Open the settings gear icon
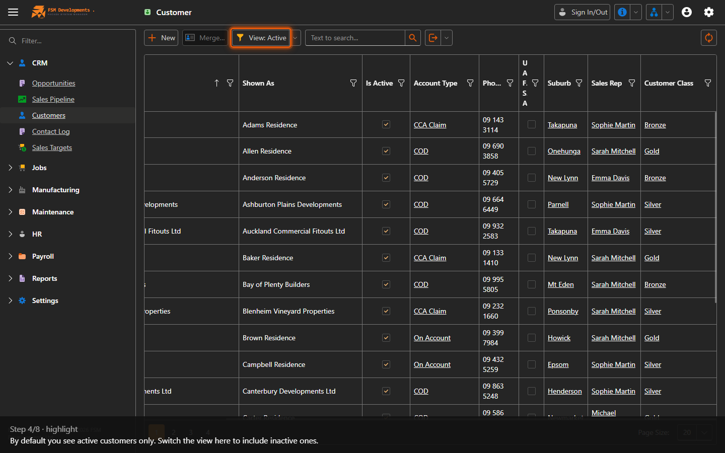This screenshot has height=453, width=725. coord(709,12)
